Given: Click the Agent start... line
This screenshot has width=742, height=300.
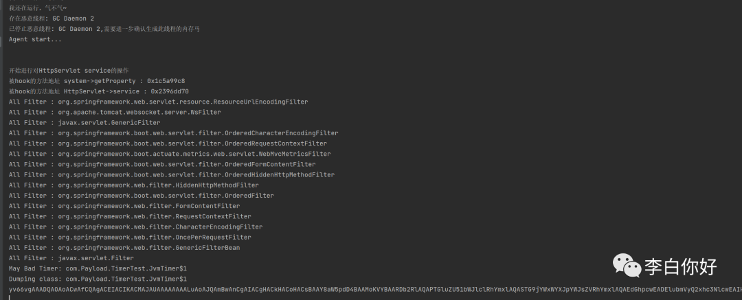Looking at the screenshot, I should (x=35, y=39).
